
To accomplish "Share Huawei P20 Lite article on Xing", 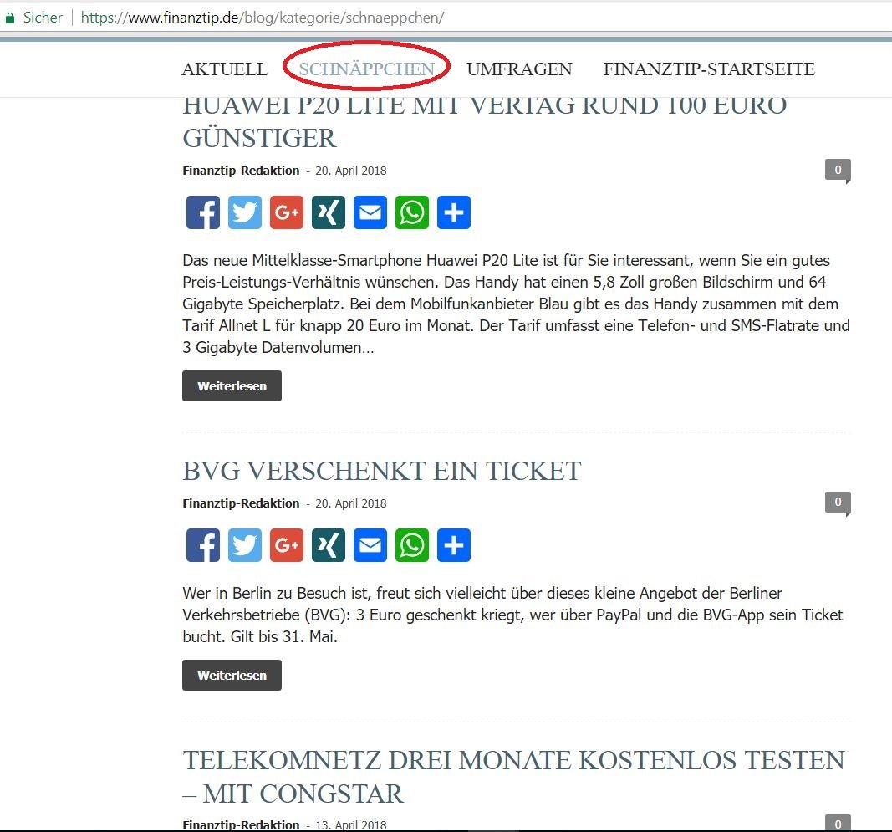I will click(329, 212).
